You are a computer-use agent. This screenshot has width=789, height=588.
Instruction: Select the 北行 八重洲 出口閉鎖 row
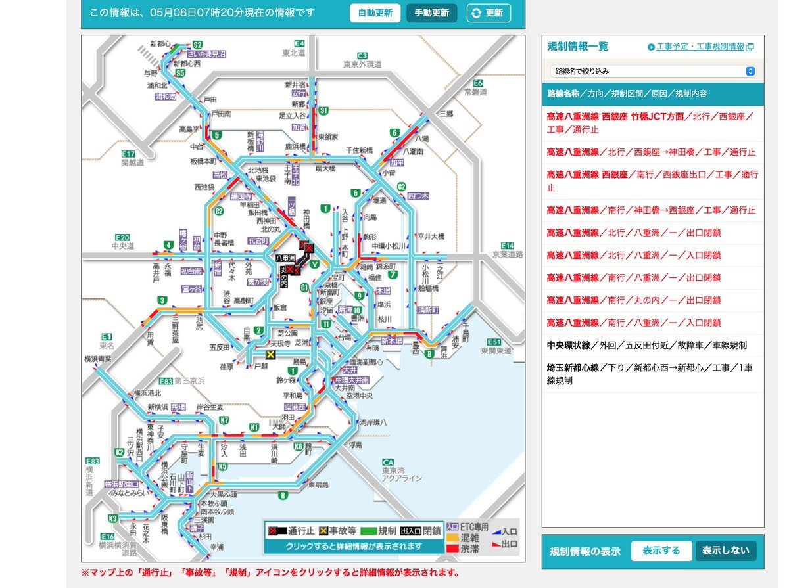point(653,233)
